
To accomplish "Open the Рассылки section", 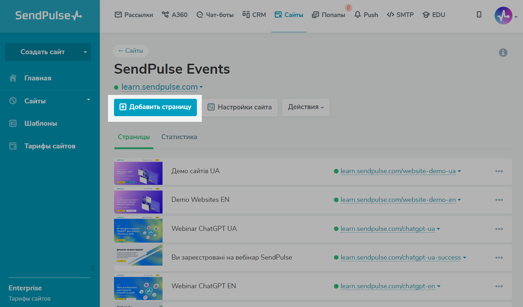I will click(134, 15).
